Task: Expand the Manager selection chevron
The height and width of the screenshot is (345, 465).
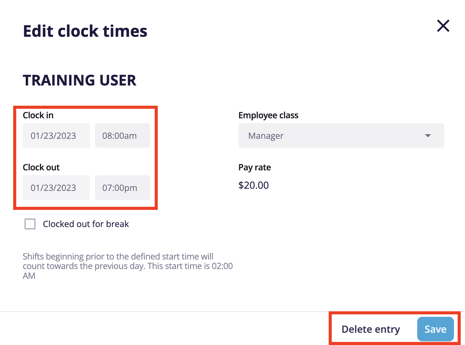Action: [x=428, y=135]
